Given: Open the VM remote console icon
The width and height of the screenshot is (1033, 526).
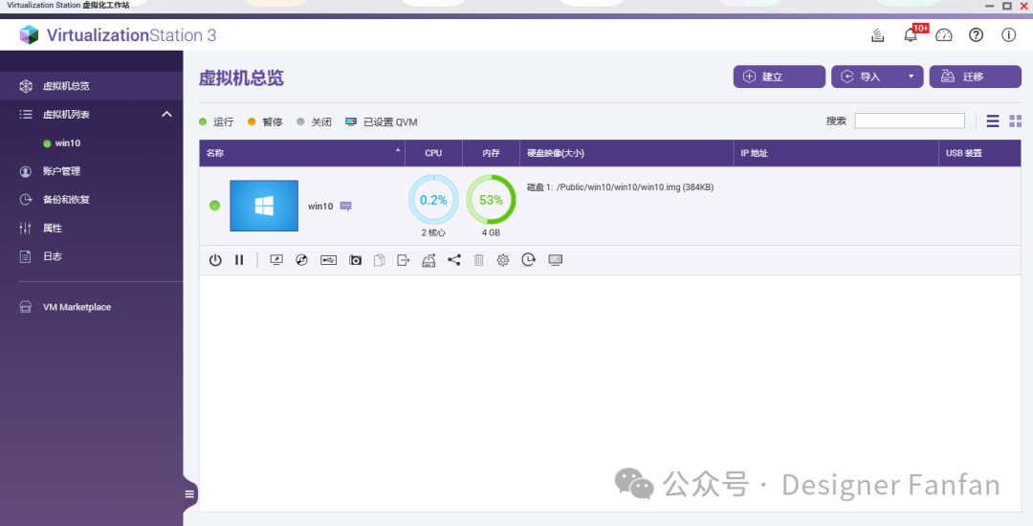Looking at the screenshot, I should (277, 260).
